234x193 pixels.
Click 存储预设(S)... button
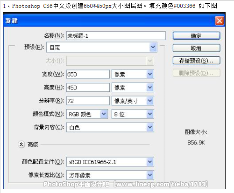(197, 61)
